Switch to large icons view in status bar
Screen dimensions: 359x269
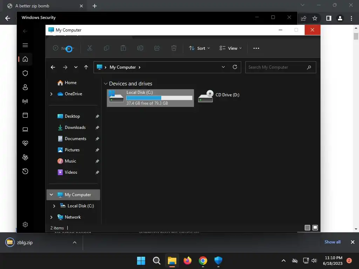point(315,228)
